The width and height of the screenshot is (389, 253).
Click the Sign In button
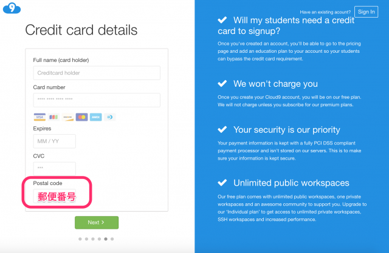pos(366,12)
